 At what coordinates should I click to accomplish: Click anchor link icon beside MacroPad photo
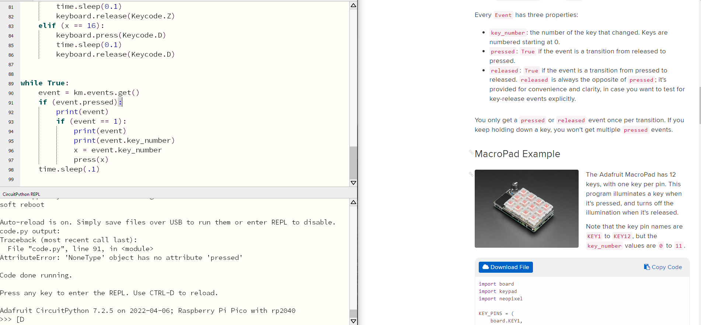click(x=471, y=174)
